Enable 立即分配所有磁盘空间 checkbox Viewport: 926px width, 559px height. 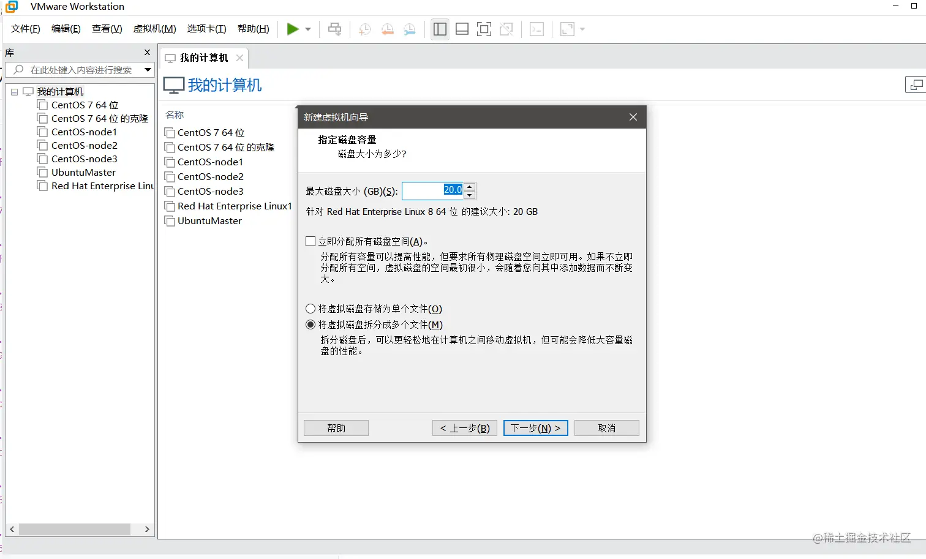pyautogui.click(x=311, y=242)
